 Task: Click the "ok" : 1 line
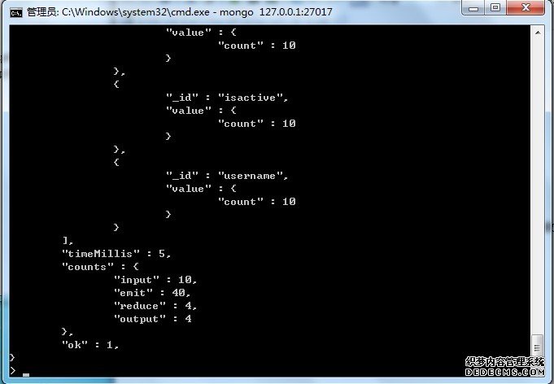point(90,345)
